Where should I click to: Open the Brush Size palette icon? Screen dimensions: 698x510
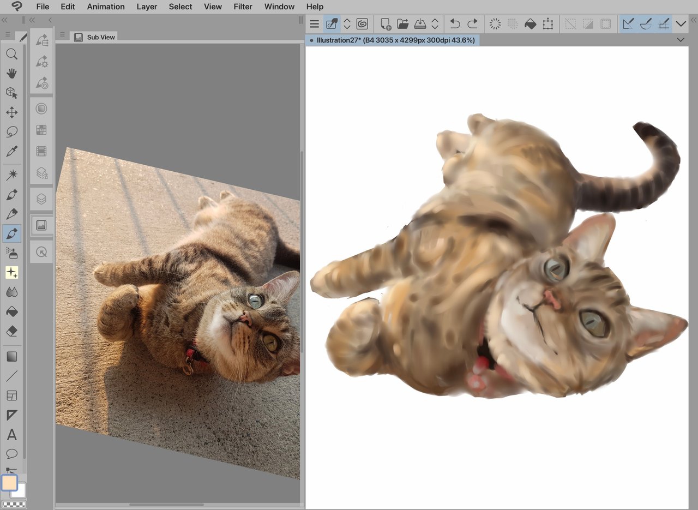coord(41,83)
